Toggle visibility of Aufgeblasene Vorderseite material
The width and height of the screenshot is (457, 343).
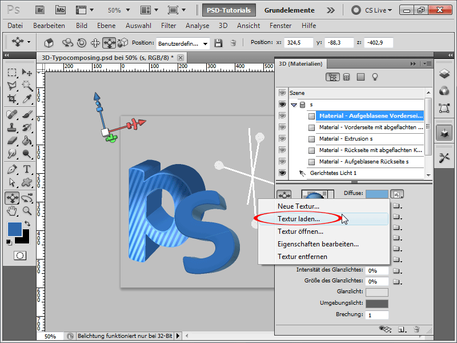click(x=282, y=116)
